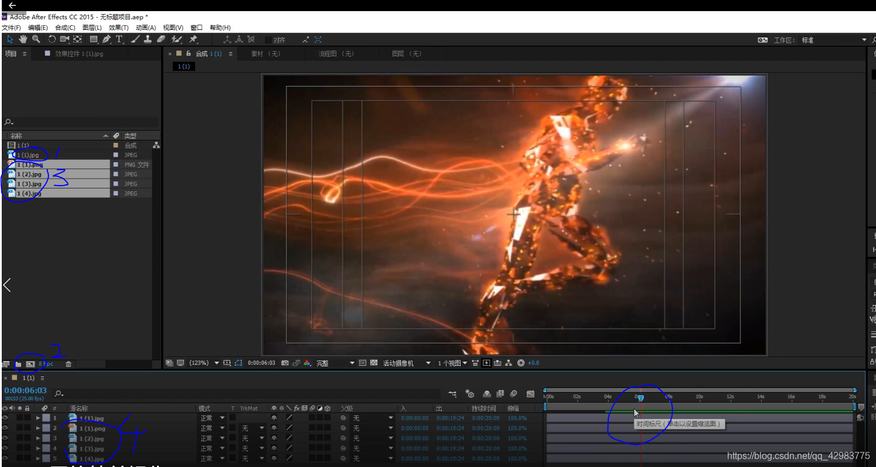Select the Pen tool
Viewport: 876px width, 467px height.
[107, 39]
